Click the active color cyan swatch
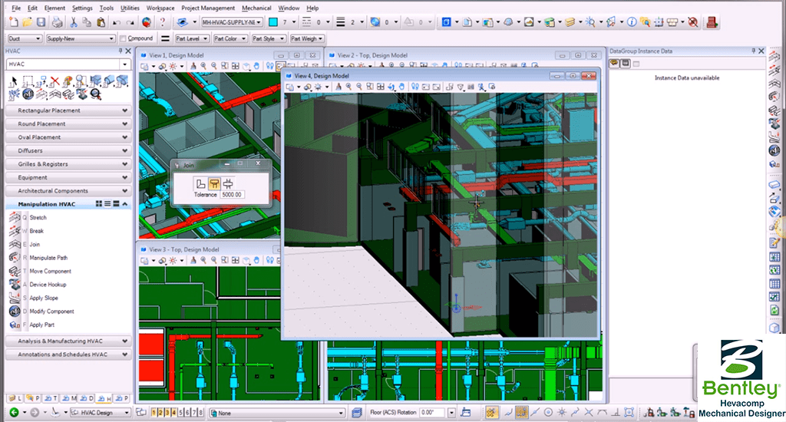The image size is (786, 422). [x=273, y=22]
